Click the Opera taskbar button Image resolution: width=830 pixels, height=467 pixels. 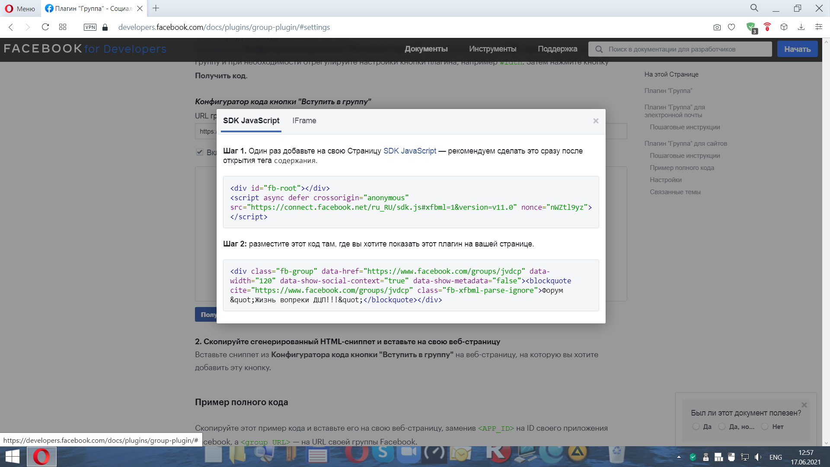click(41, 457)
